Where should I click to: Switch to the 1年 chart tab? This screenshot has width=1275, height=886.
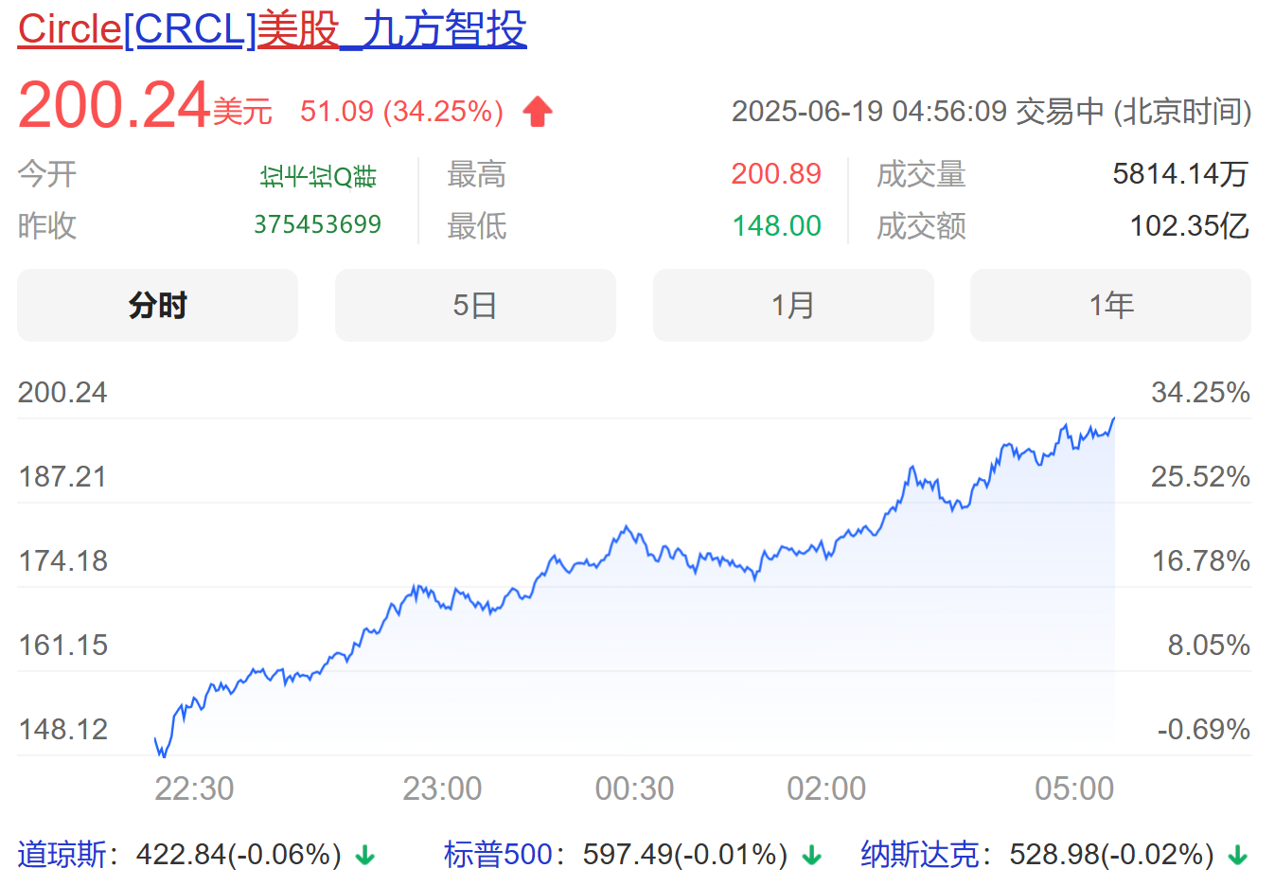pos(1110,305)
